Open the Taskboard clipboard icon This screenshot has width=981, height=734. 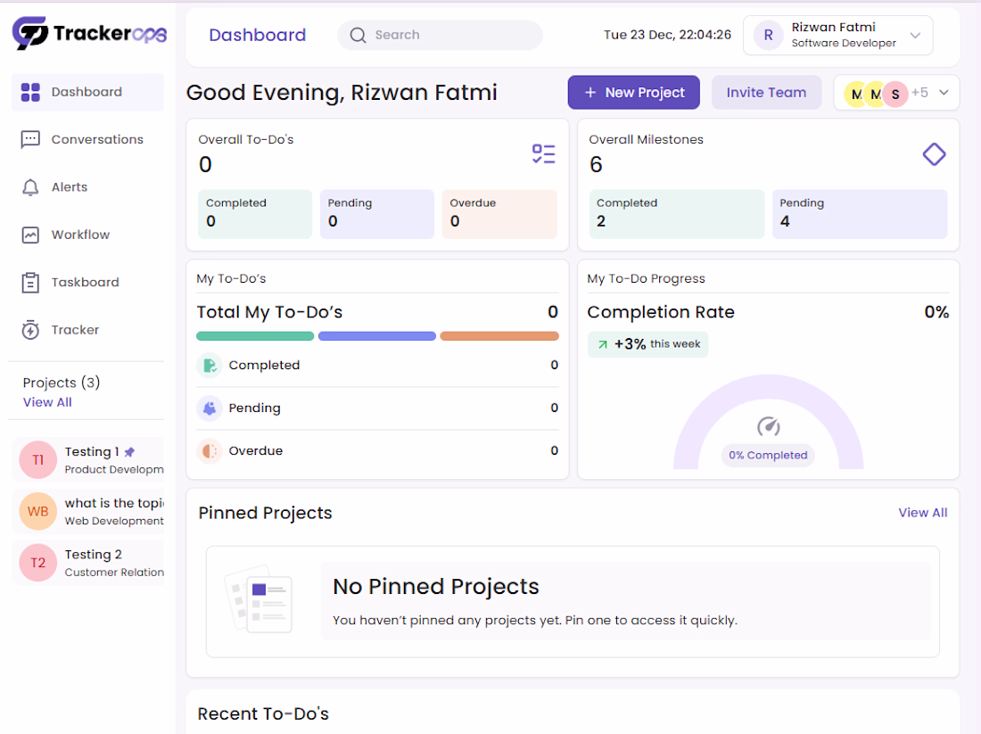30,282
